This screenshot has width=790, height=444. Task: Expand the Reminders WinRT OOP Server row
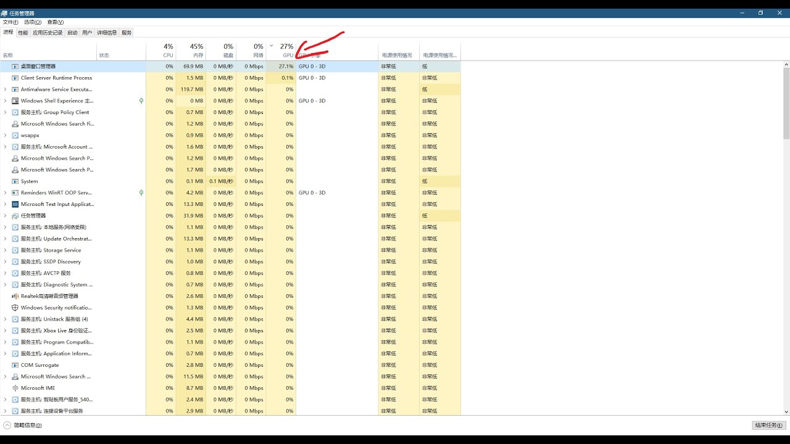tap(5, 192)
